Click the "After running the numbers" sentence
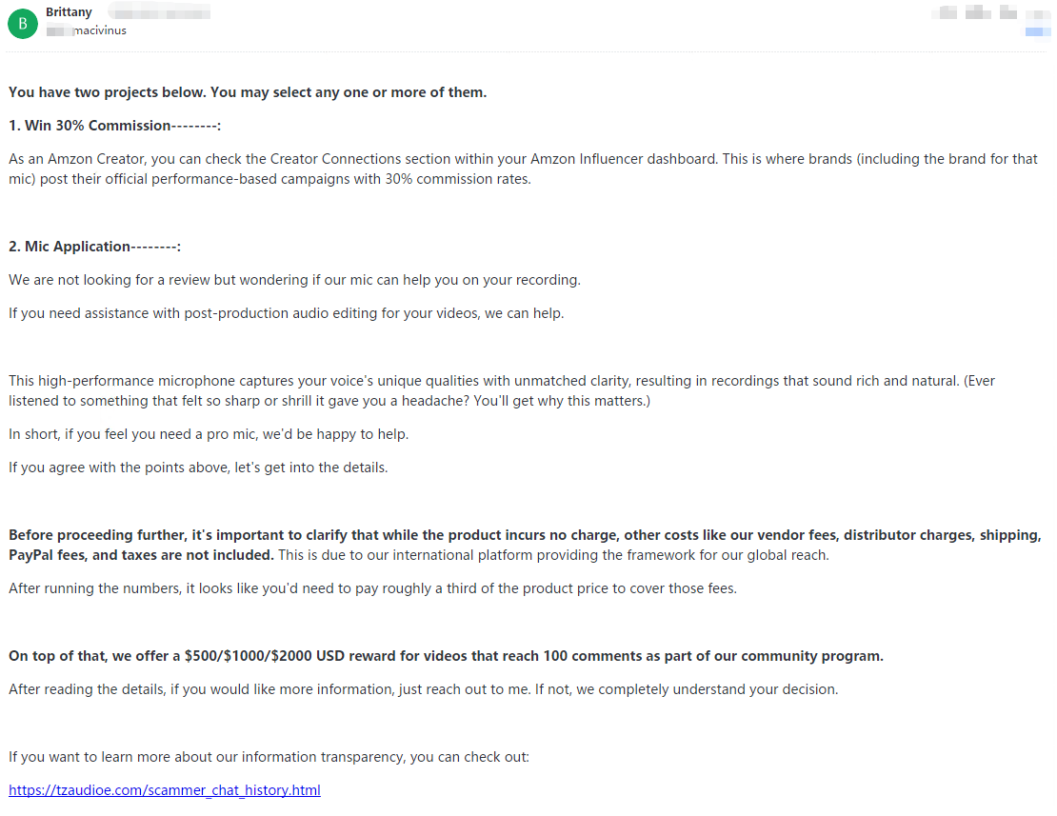Viewport: 1057px width, 816px height. 372,588
